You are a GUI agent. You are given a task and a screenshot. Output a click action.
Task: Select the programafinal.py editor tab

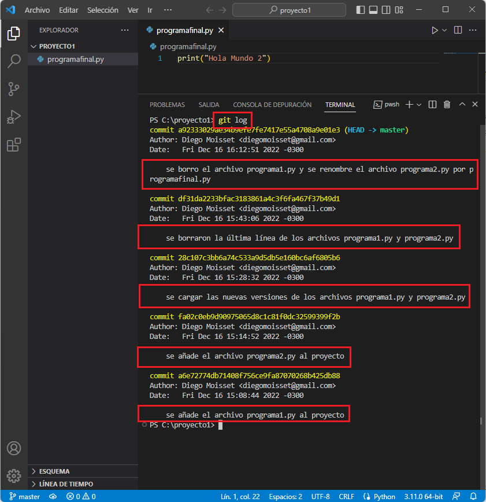186,30
